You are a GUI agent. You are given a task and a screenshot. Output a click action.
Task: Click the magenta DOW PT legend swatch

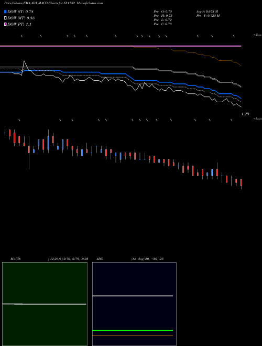[x=5, y=24]
